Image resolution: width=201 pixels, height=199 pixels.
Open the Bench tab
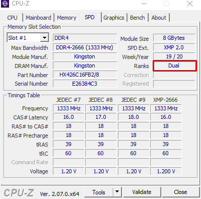pos(138,18)
